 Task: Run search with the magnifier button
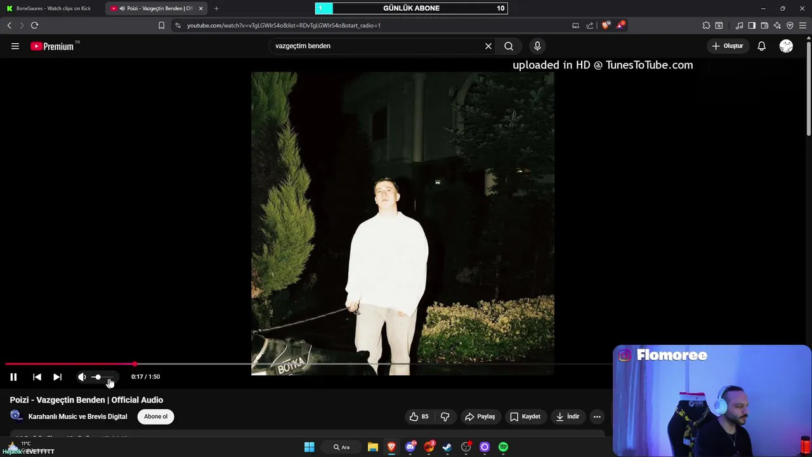pyautogui.click(x=509, y=46)
